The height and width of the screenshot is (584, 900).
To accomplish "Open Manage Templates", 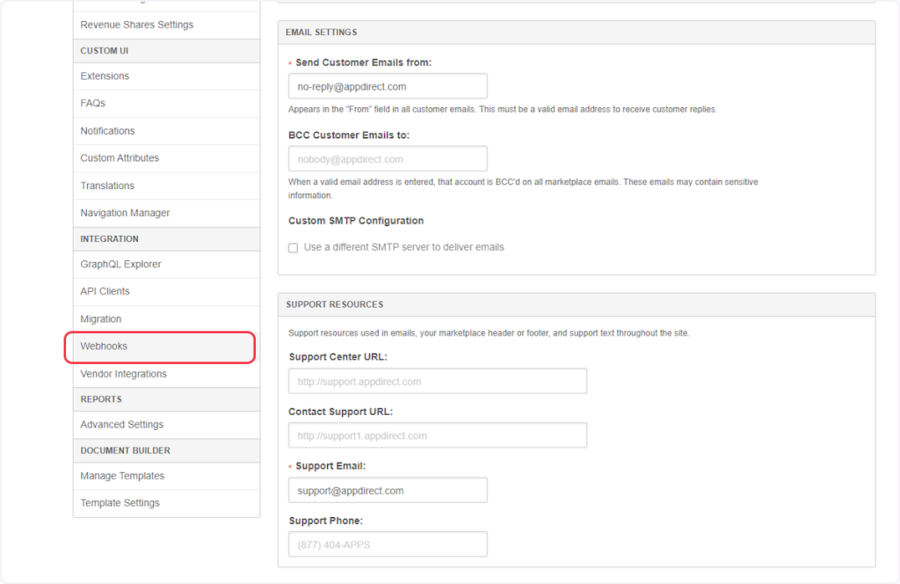I will (122, 476).
